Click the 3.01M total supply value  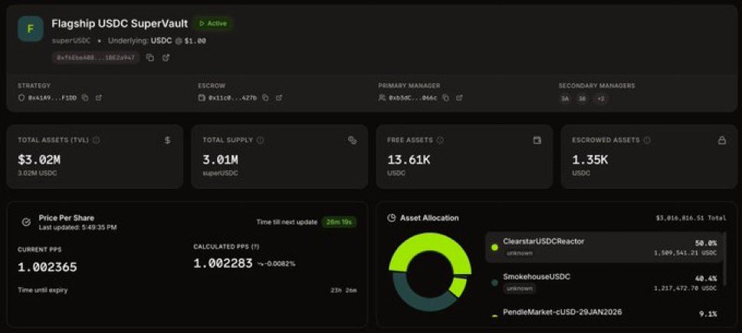click(x=220, y=160)
